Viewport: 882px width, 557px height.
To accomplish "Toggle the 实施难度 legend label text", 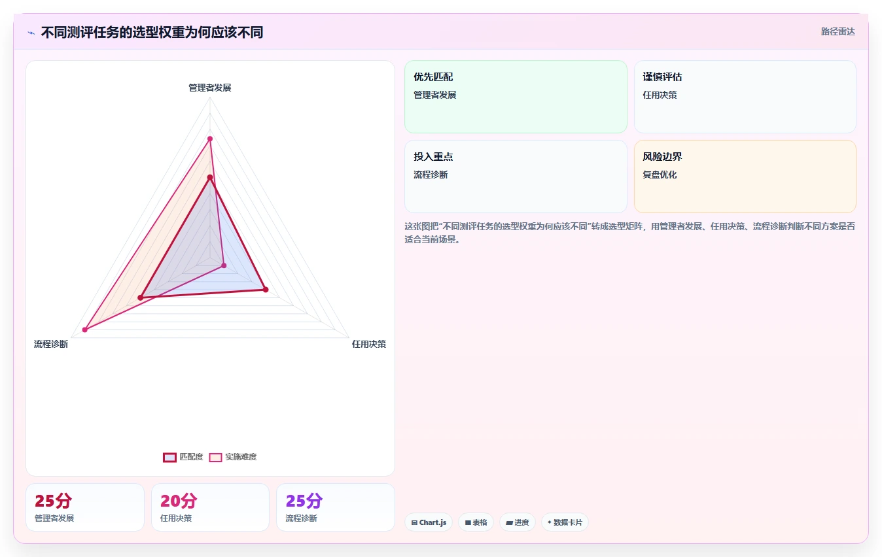I will point(241,457).
